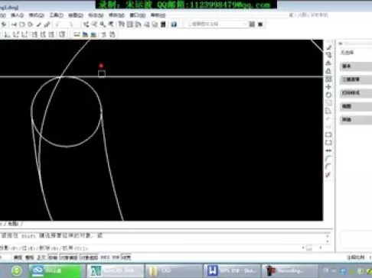
Task: Click the 布局 layout tab below canvas
Action: 13,224
